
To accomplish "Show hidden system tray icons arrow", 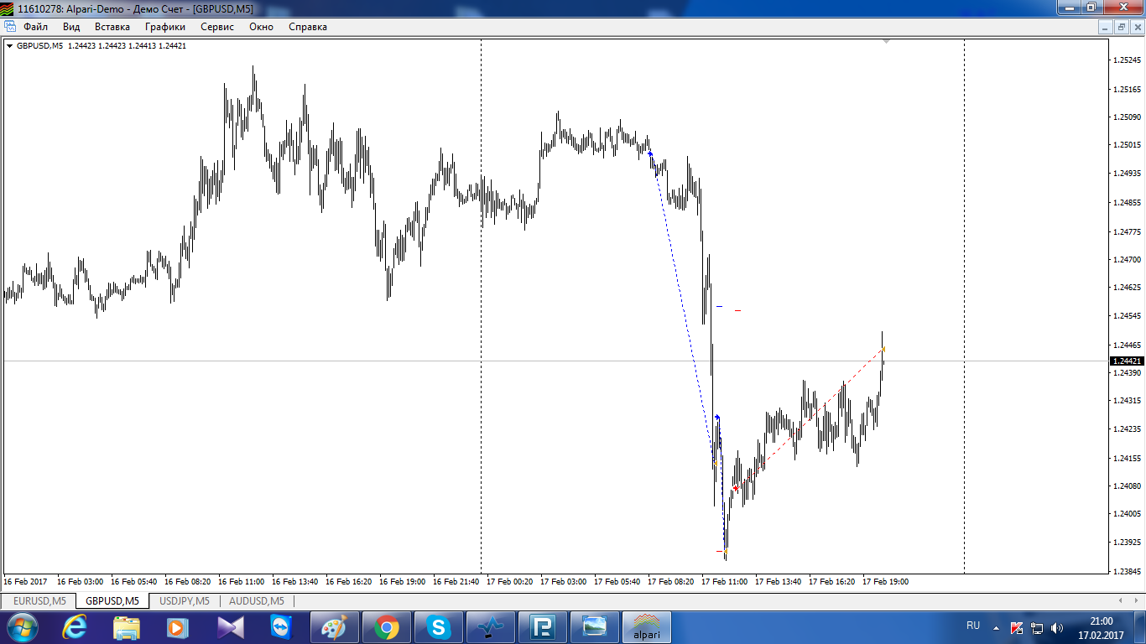I will pos(996,627).
